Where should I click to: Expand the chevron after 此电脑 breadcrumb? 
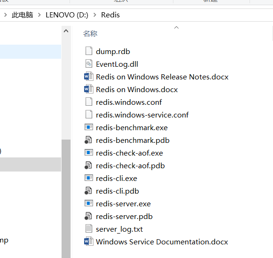click(39, 15)
